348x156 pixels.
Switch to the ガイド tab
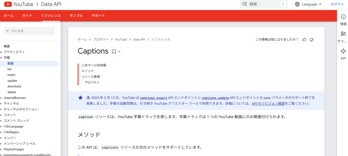[27, 16]
